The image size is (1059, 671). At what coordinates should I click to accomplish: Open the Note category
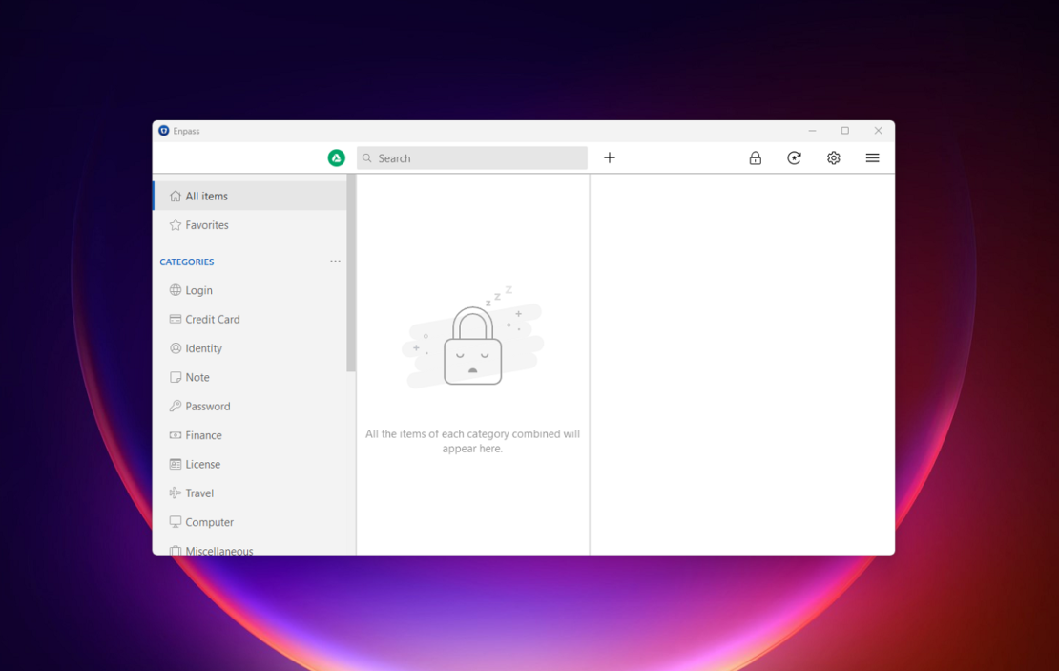coord(197,378)
